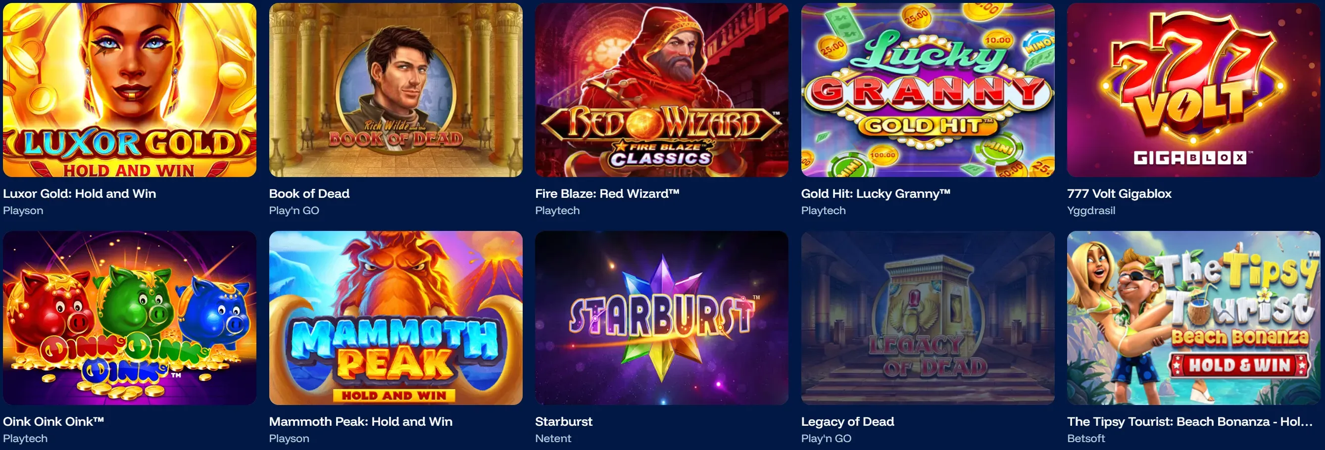Click the 'Book of Dead' title text
The width and height of the screenshot is (1325, 450).
[x=309, y=194]
